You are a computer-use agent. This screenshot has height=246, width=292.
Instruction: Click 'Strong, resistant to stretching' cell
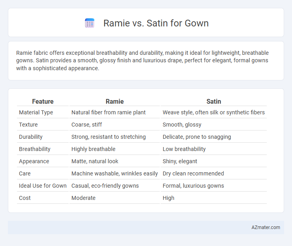click(x=109, y=137)
